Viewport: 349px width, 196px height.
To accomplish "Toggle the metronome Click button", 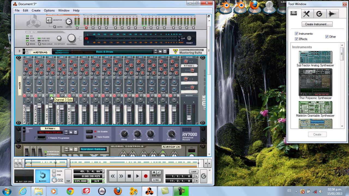I will pos(54,171).
